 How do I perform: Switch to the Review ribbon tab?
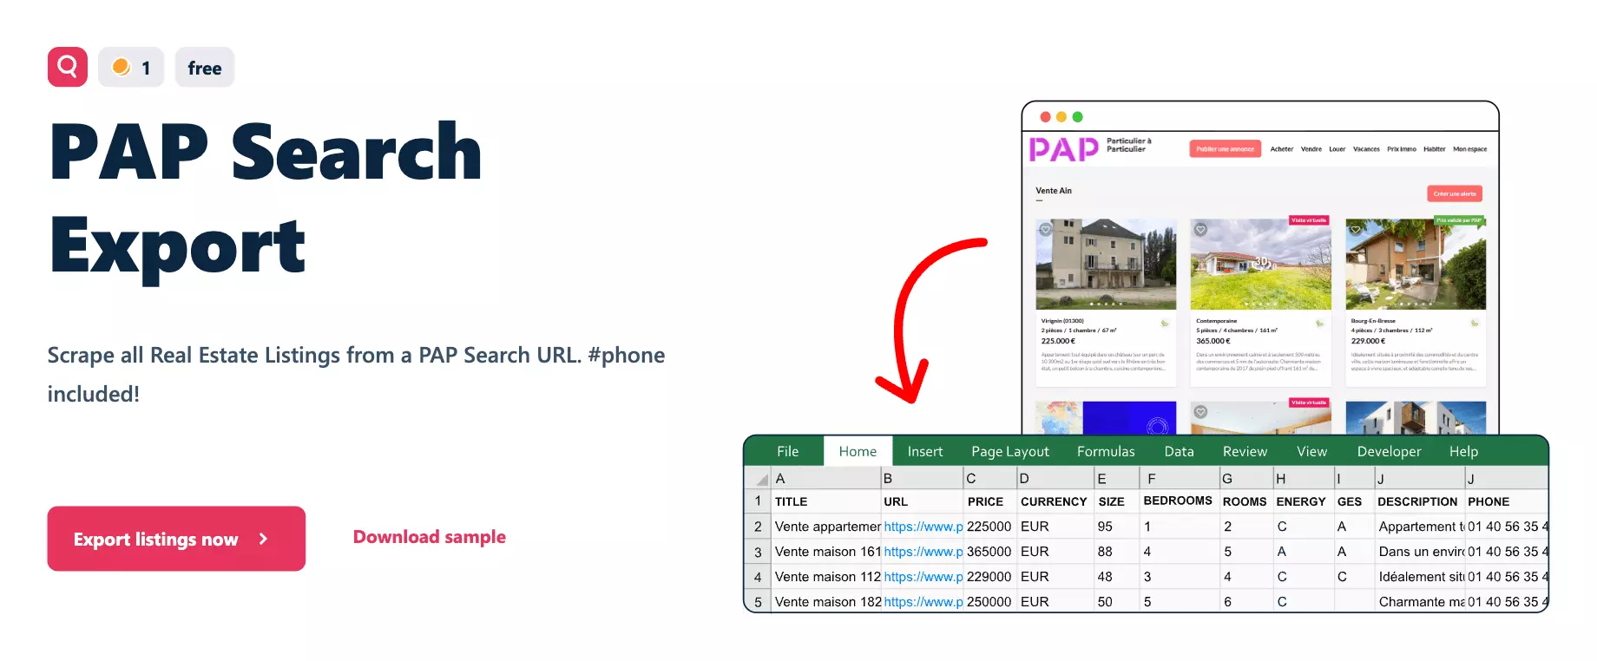tap(1245, 451)
